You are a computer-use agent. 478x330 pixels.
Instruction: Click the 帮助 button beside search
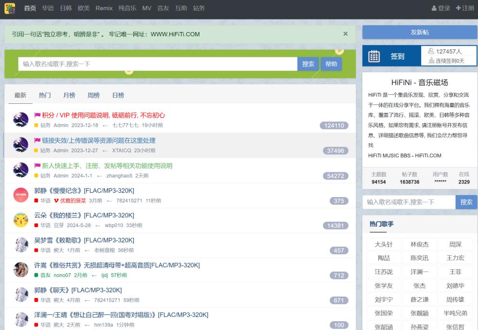tap(331, 64)
